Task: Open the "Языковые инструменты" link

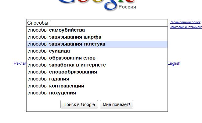Action: 186,27
